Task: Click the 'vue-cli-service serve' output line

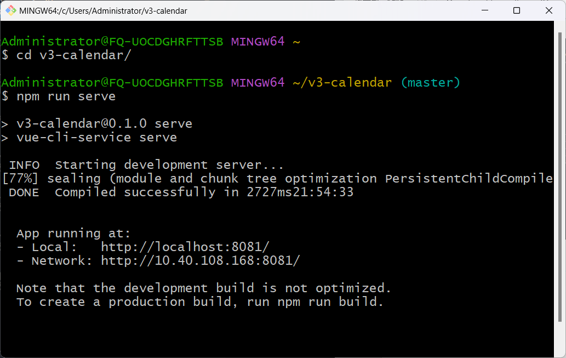Action: (96, 138)
